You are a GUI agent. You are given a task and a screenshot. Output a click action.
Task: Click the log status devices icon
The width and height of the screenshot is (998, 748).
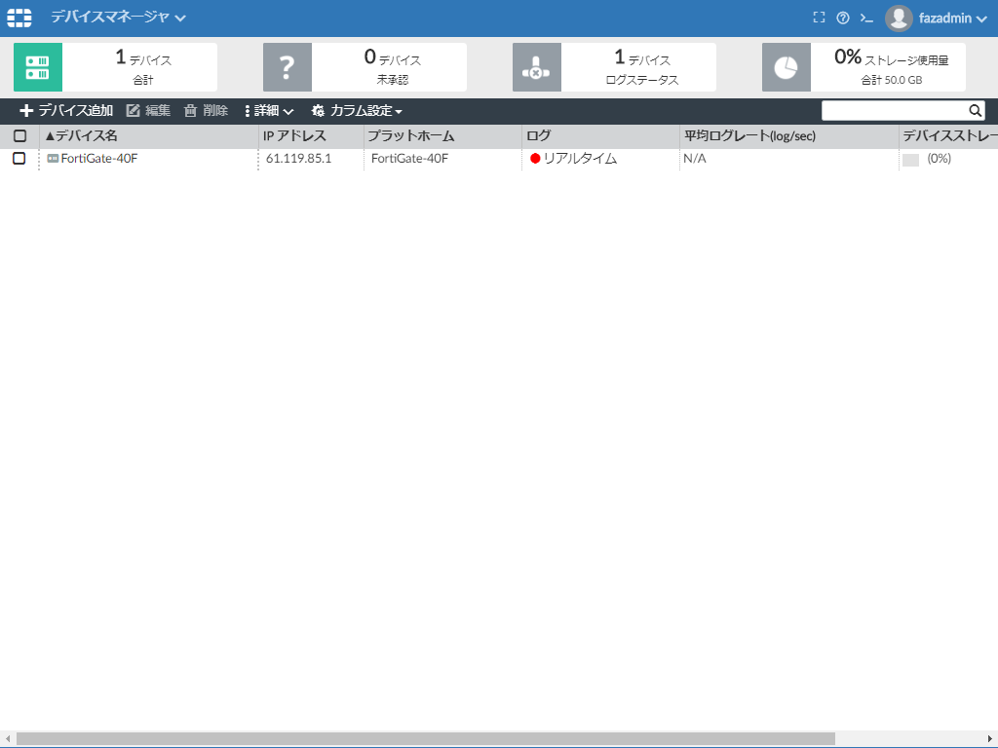537,67
